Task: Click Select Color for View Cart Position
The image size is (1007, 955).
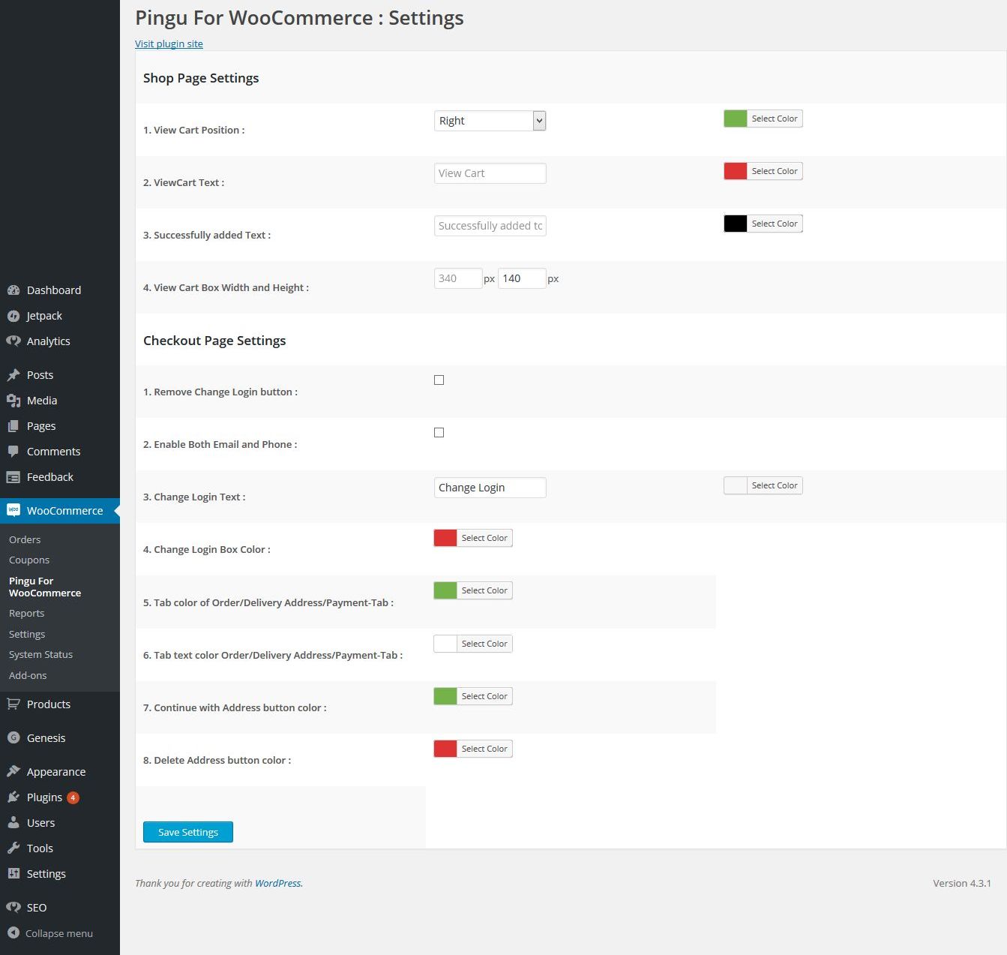Action: pos(775,119)
